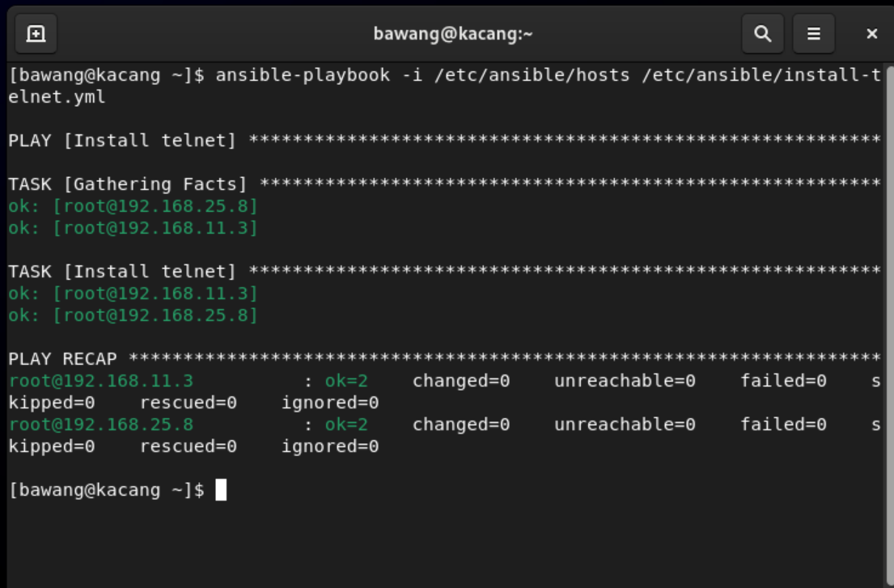Click the ansible-playbook command text
The width and height of the screenshot is (894, 588).
pos(303,75)
